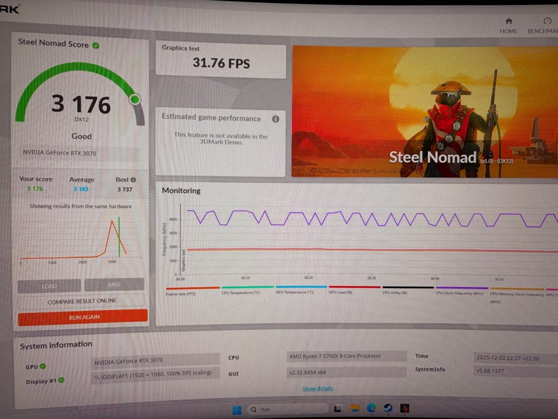This screenshot has width=558, height=419.
Task: Click the 3DMark icon in the taskbar
Action: point(405,408)
